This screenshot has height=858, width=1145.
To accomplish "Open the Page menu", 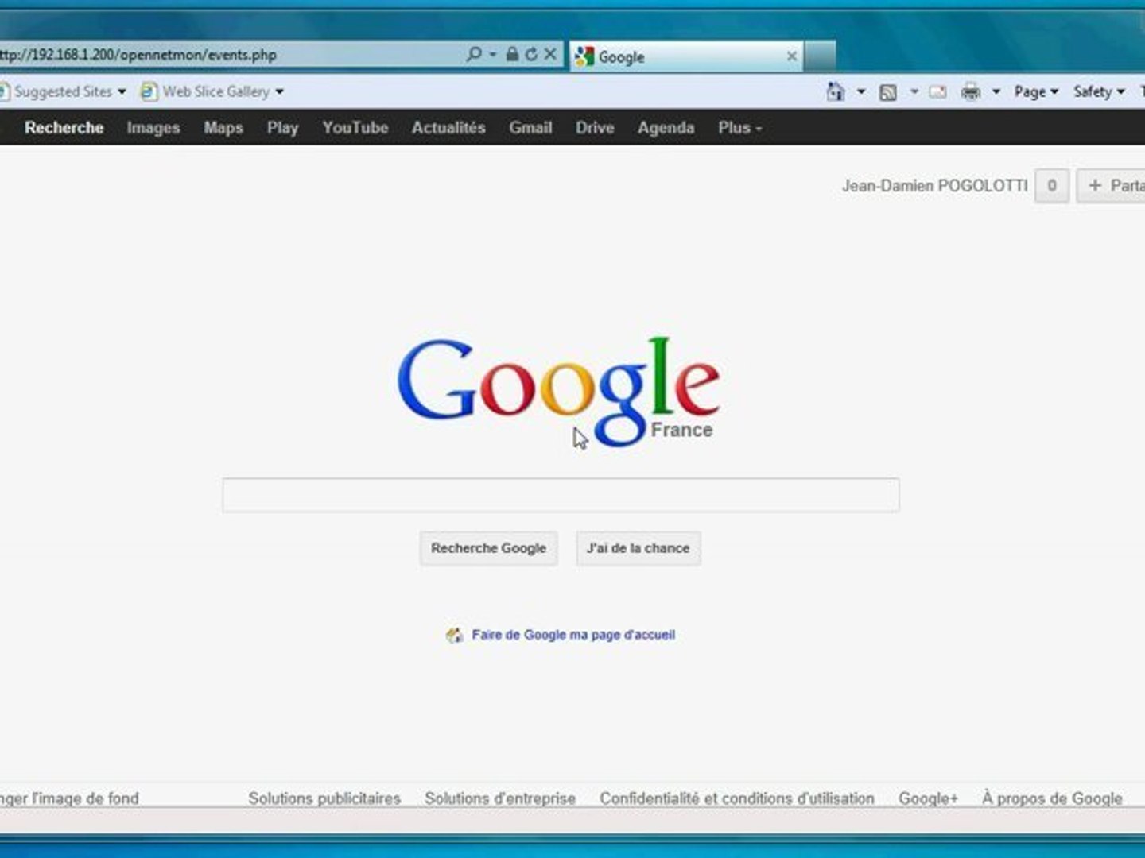I will tap(1036, 91).
